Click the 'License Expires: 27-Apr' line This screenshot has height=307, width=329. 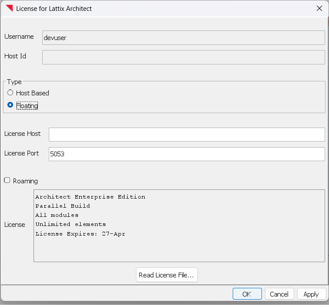pyautogui.click(x=80, y=233)
